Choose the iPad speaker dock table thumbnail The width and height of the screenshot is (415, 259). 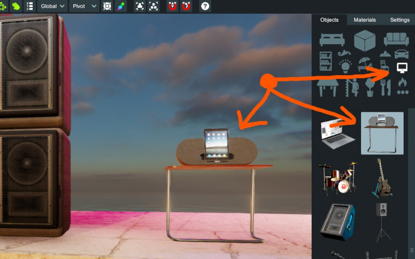pos(382,133)
